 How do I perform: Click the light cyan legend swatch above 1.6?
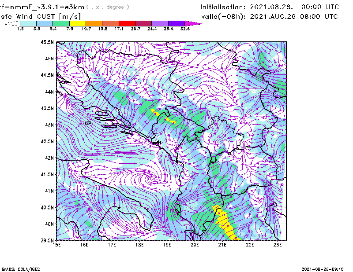coord(28,23)
